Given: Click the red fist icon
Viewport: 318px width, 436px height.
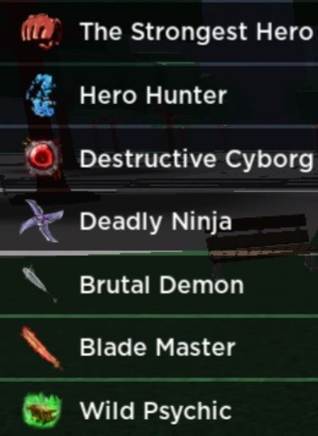Looking at the screenshot, I should pyautogui.click(x=42, y=31).
